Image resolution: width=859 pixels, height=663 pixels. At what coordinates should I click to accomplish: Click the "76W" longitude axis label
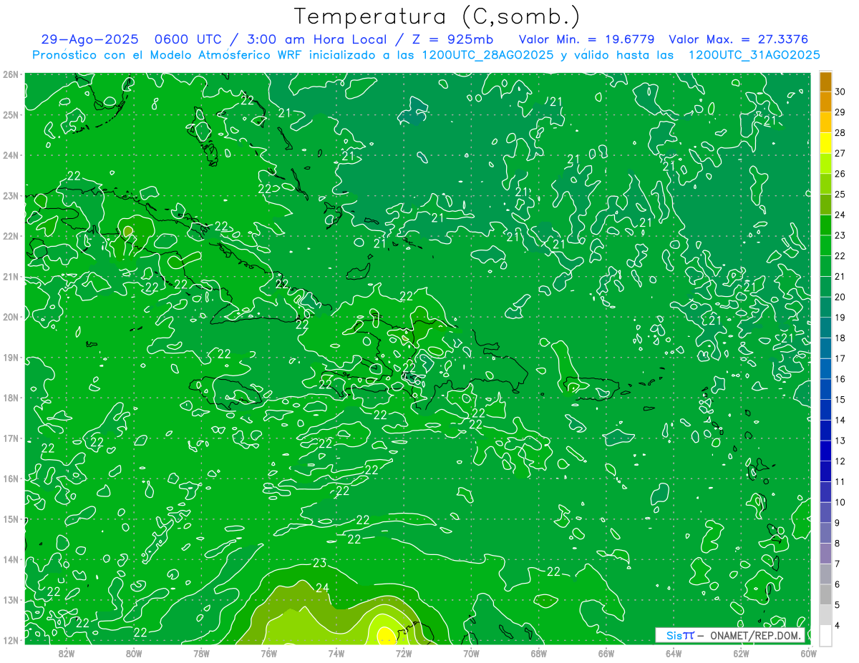pyautogui.click(x=269, y=652)
